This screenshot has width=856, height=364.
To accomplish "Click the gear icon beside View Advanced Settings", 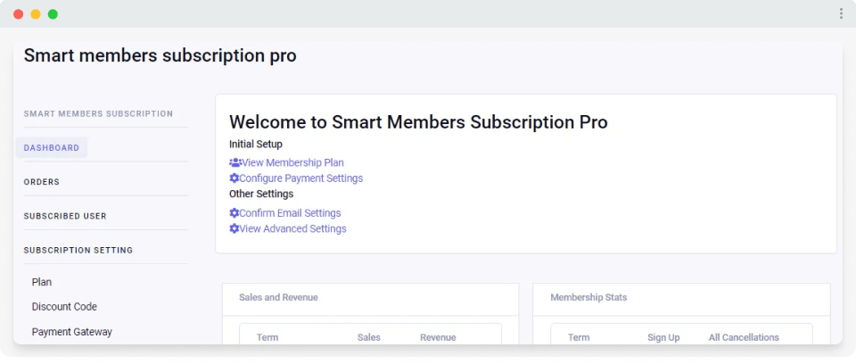I will [x=235, y=229].
